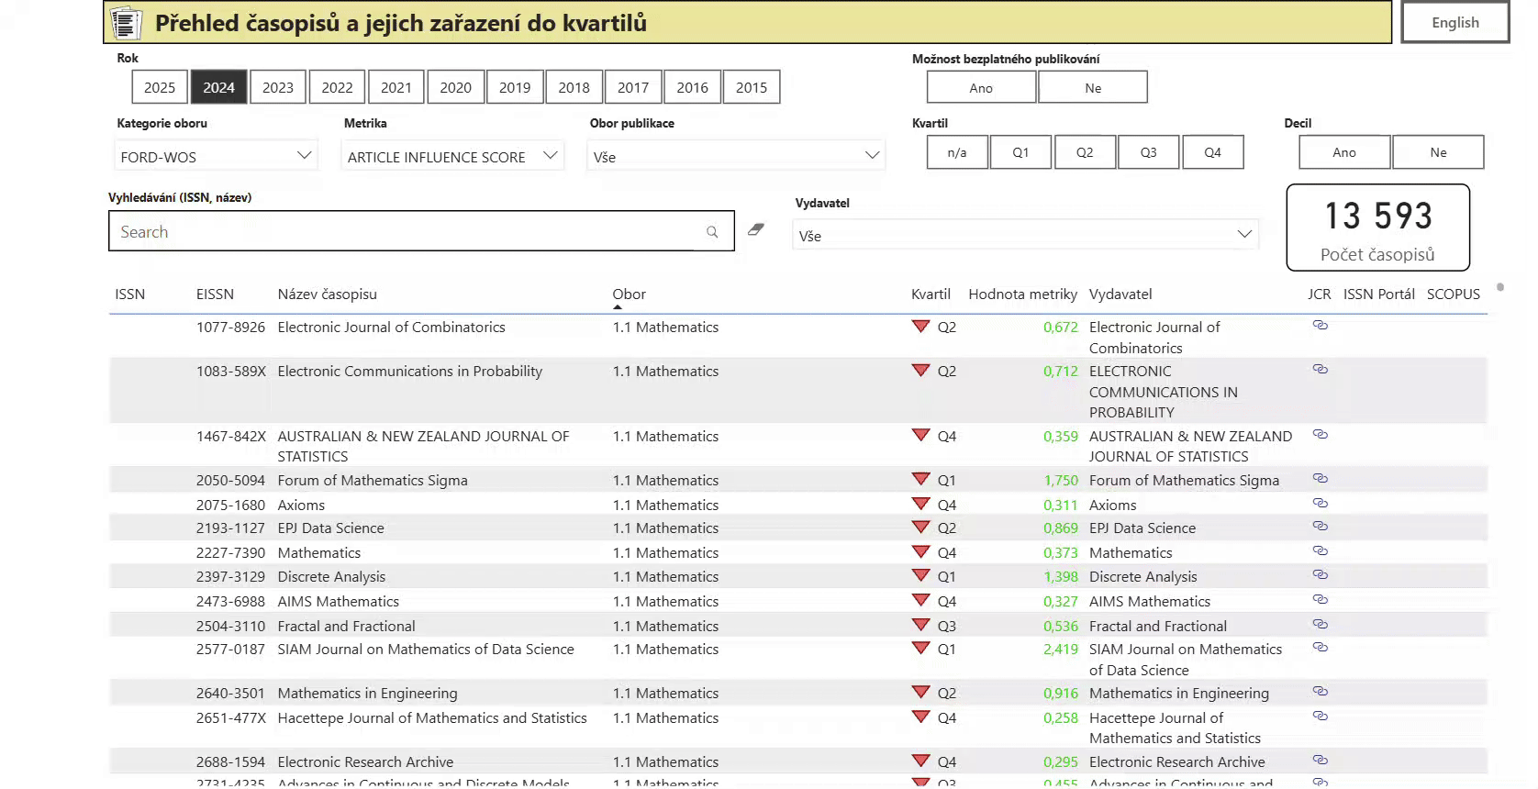
Task: Open JCR link for AIMS Mathematics
Action: (1320, 600)
